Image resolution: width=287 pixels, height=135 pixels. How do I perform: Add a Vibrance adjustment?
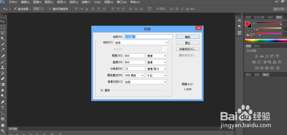point(278,56)
